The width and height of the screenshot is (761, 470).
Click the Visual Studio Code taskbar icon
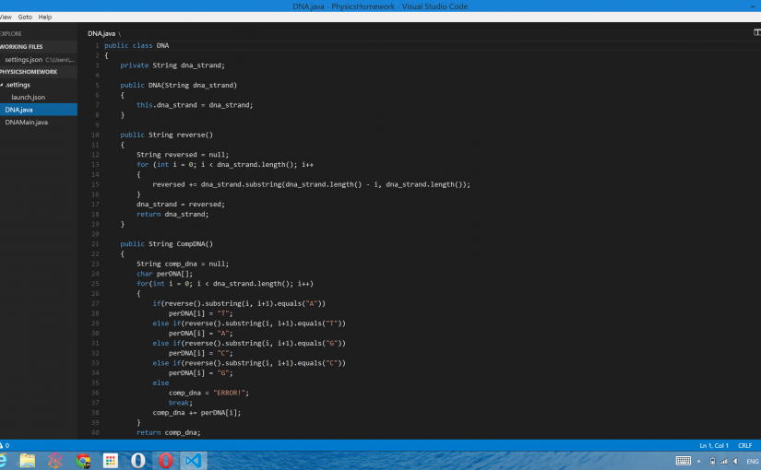195,460
